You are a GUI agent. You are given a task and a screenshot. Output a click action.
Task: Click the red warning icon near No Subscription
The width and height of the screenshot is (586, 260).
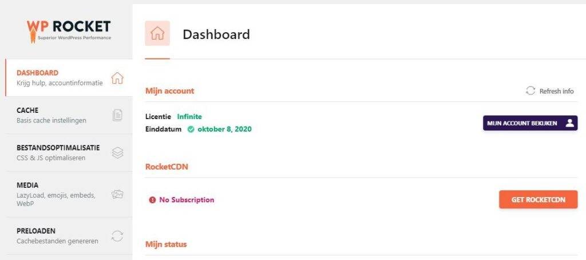(152, 200)
